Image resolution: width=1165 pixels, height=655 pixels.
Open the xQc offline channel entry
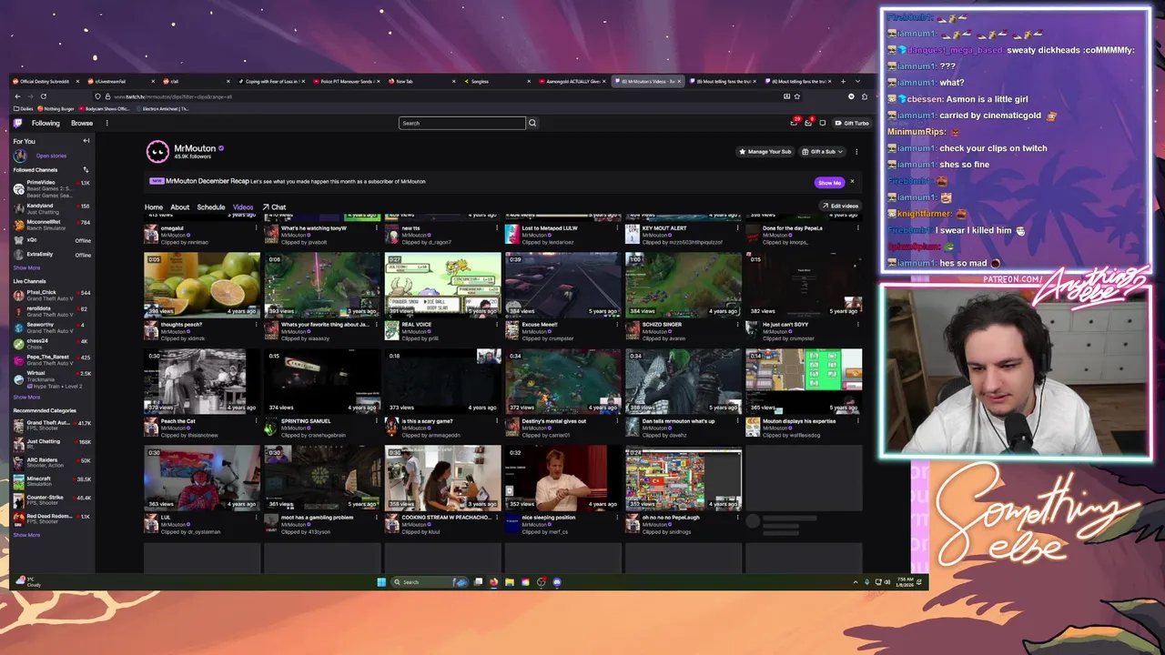point(52,240)
